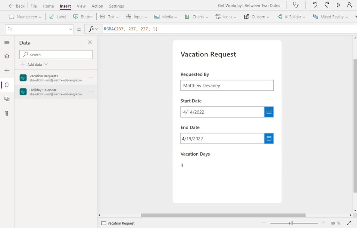This screenshot has height=228, width=357.
Task: Select Holiday Calendar data source
Action: 55,92
